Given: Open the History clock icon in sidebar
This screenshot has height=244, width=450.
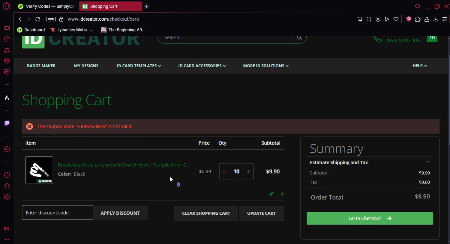Looking at the screenshot, I should [7, 175].
